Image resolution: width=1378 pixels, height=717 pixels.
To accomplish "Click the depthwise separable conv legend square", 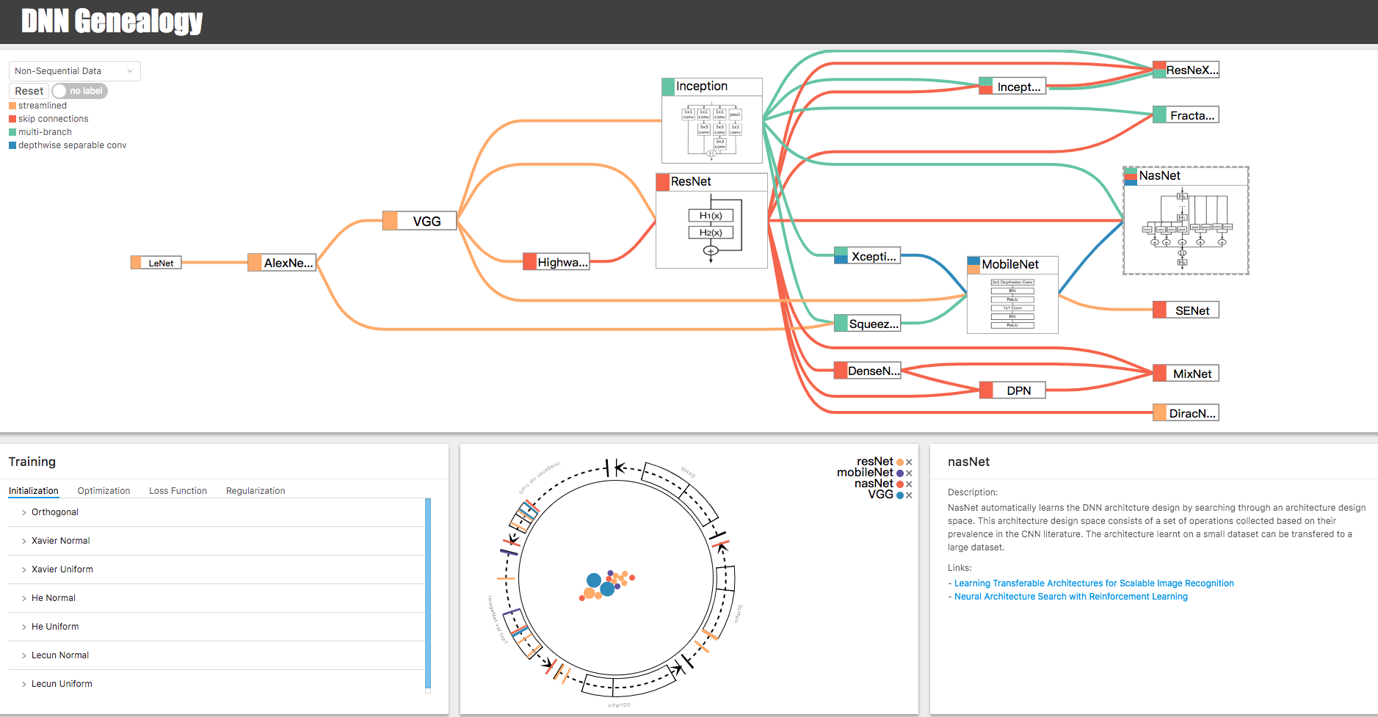I will coord(12,145).
